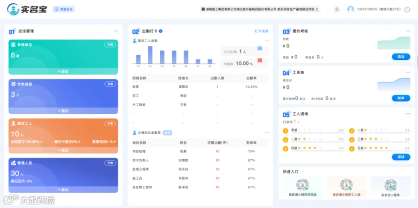Open the 进场管理 more options ellipsis
Image resolution: width=418 pixels, height=208 pixels.
(x=116, y=31)
